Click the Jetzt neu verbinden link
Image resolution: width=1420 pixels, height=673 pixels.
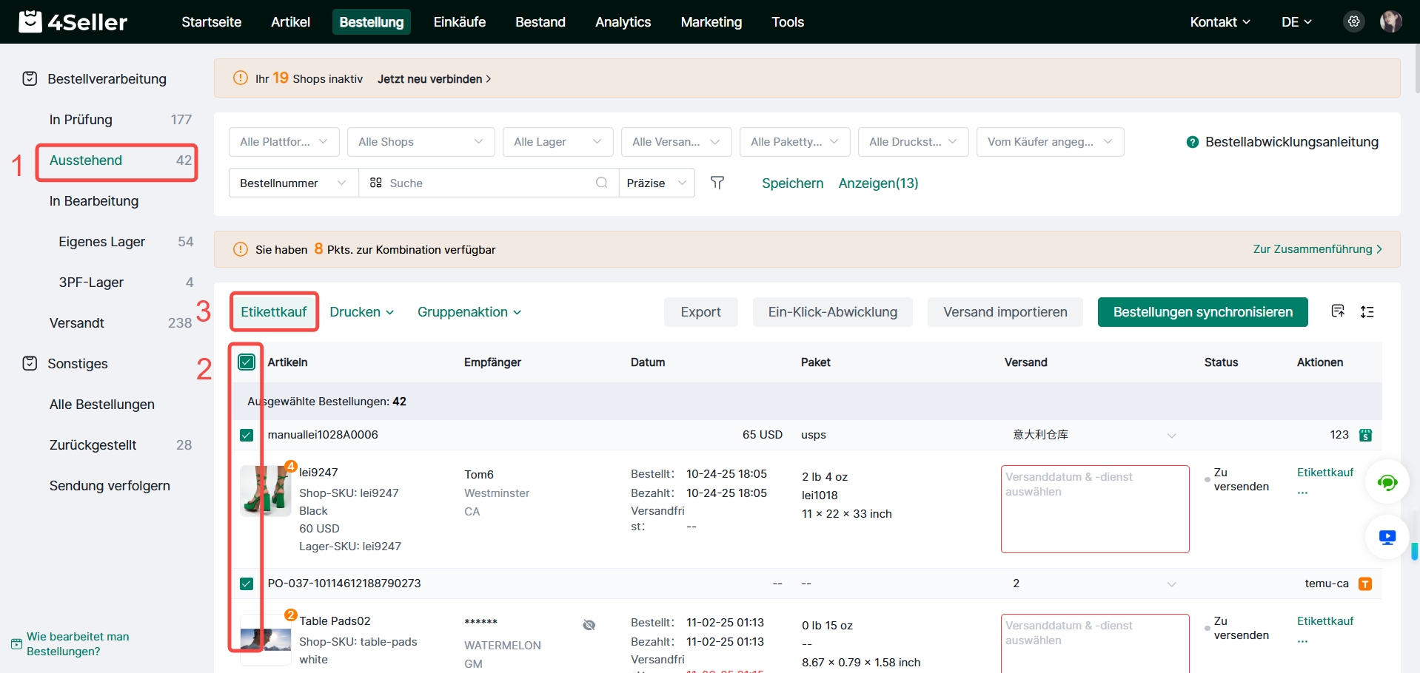coord(434,79)
